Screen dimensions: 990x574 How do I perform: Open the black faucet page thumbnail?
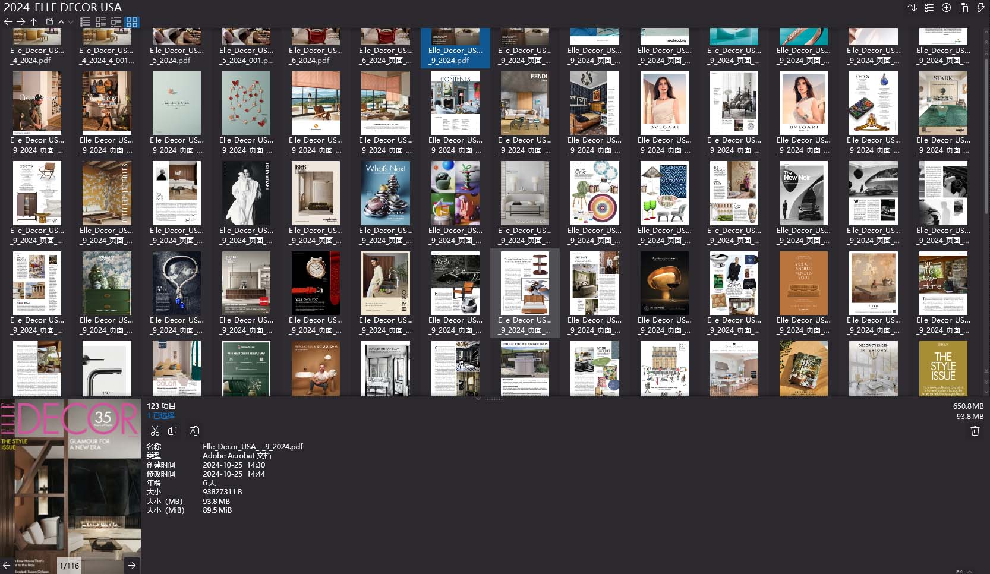[x=107, y=368]
